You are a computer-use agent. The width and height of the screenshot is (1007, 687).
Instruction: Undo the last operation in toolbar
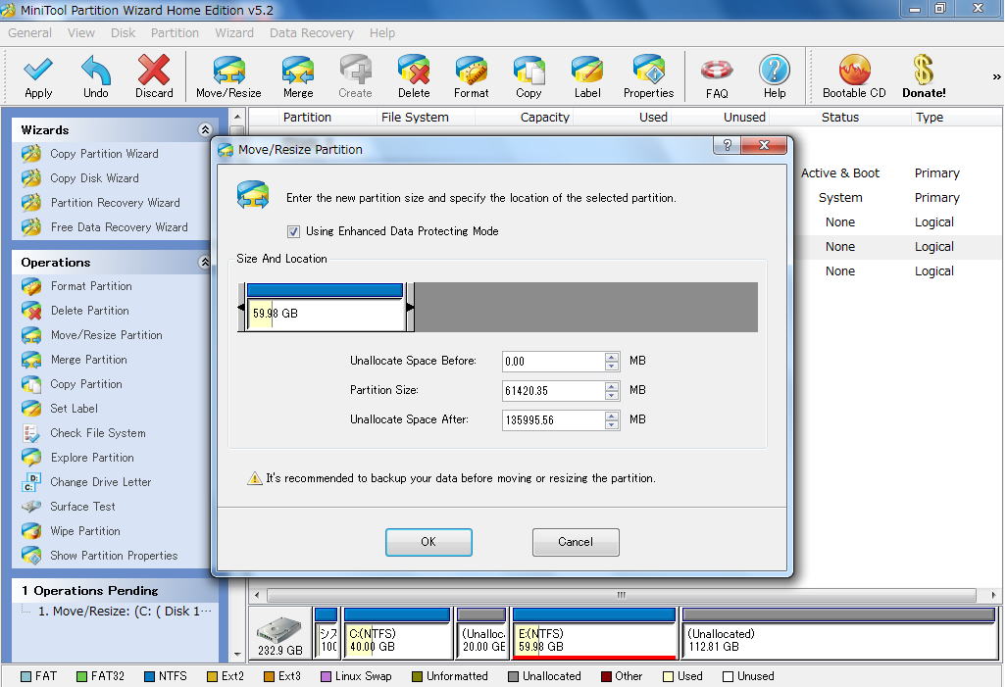point(96,76)
